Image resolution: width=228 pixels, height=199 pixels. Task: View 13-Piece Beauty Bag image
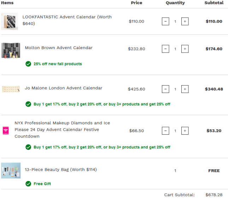click(11, 170)
